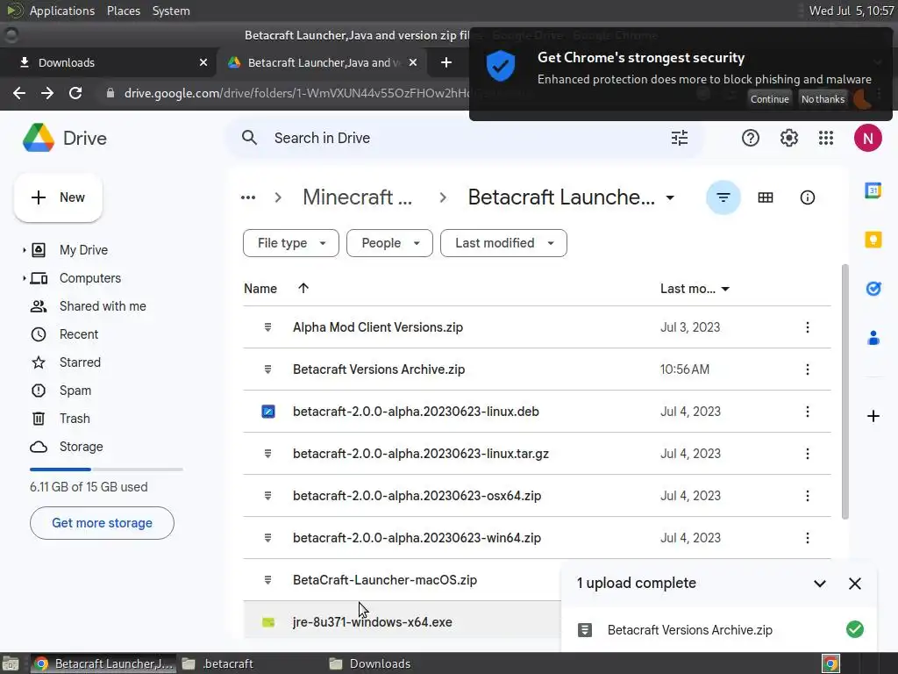
Task: Open more actions for betacraft linux.deb file
Action: coord(807,412)
